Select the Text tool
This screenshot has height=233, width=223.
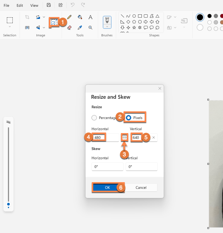[91, 17]
